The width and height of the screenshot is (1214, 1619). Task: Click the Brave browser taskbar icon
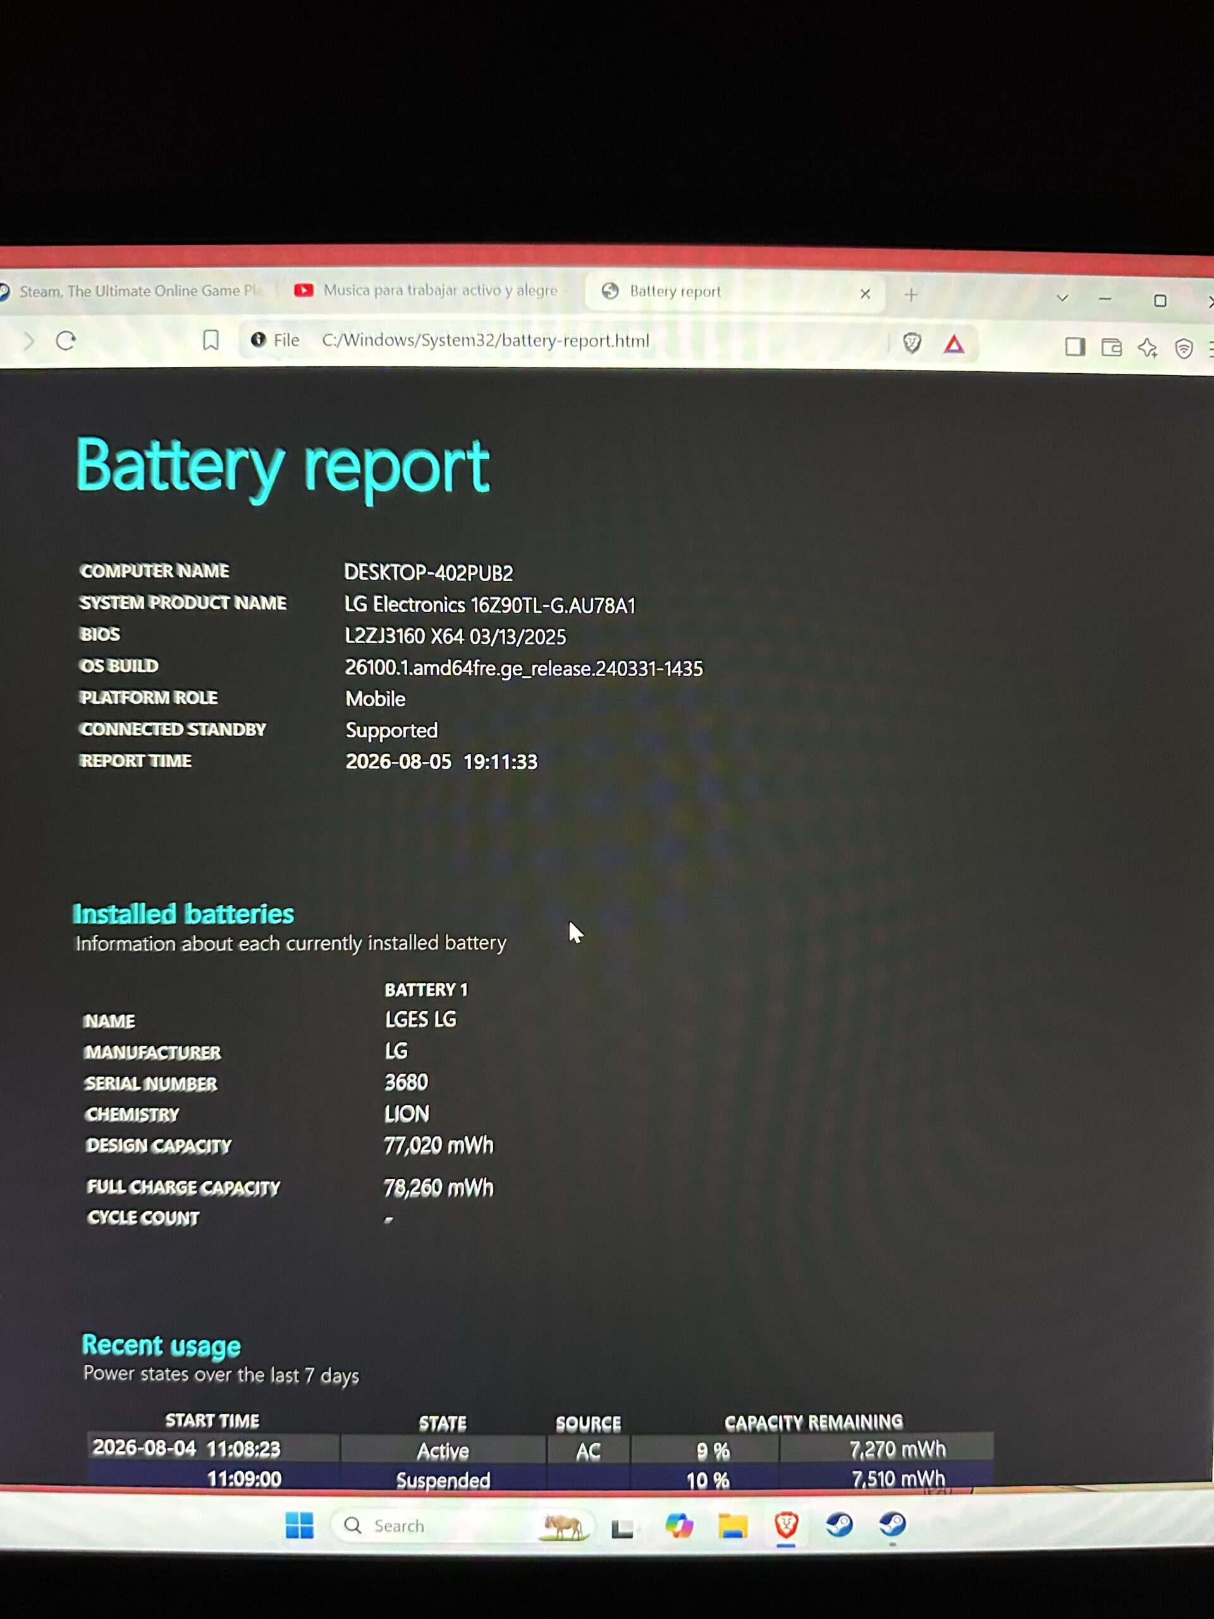786,1525
